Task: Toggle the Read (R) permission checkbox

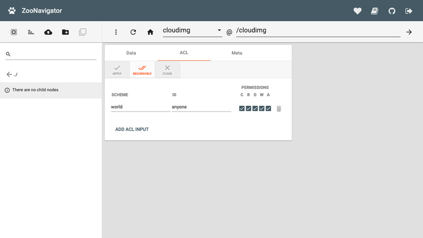Action: point(248,108)
